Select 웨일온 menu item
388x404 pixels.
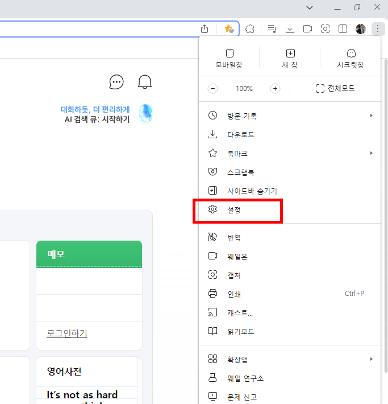tap(290, 257)
